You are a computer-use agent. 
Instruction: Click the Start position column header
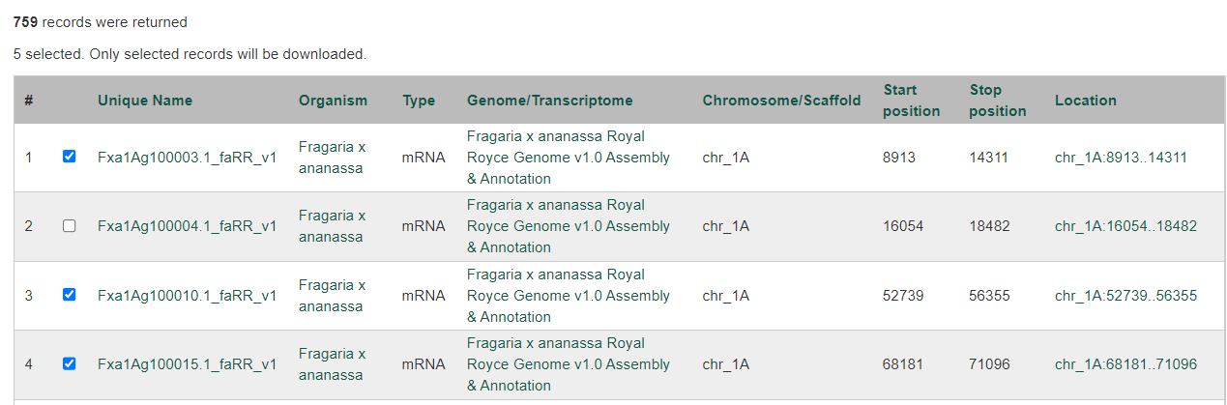(912, 101)
